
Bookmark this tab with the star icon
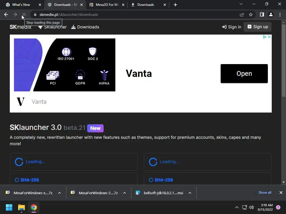point(251,14)
